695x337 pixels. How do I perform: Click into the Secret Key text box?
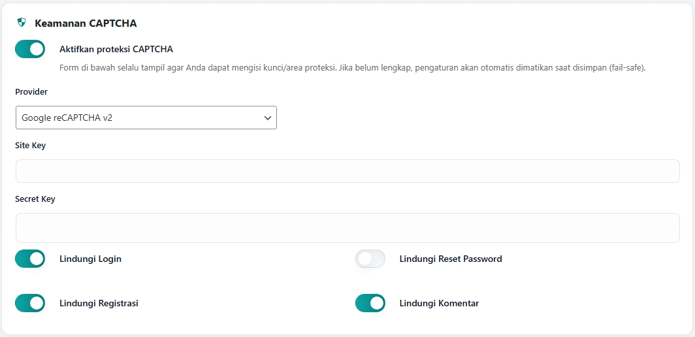(x=347, y=228)
